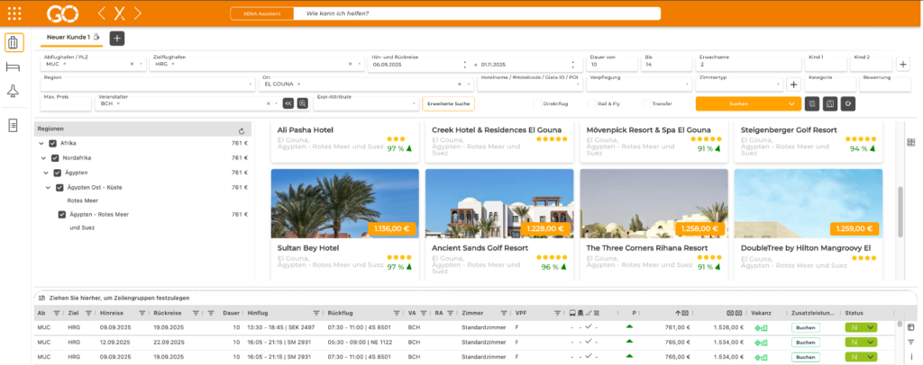Tick the Rail & Fly checkbox
The height and width of the screenshot is (365, 923).
tap(590, 104)
